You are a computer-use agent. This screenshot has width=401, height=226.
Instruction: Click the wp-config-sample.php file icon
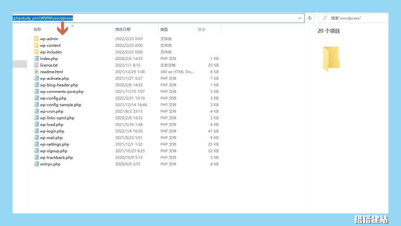tap(36, 105)
